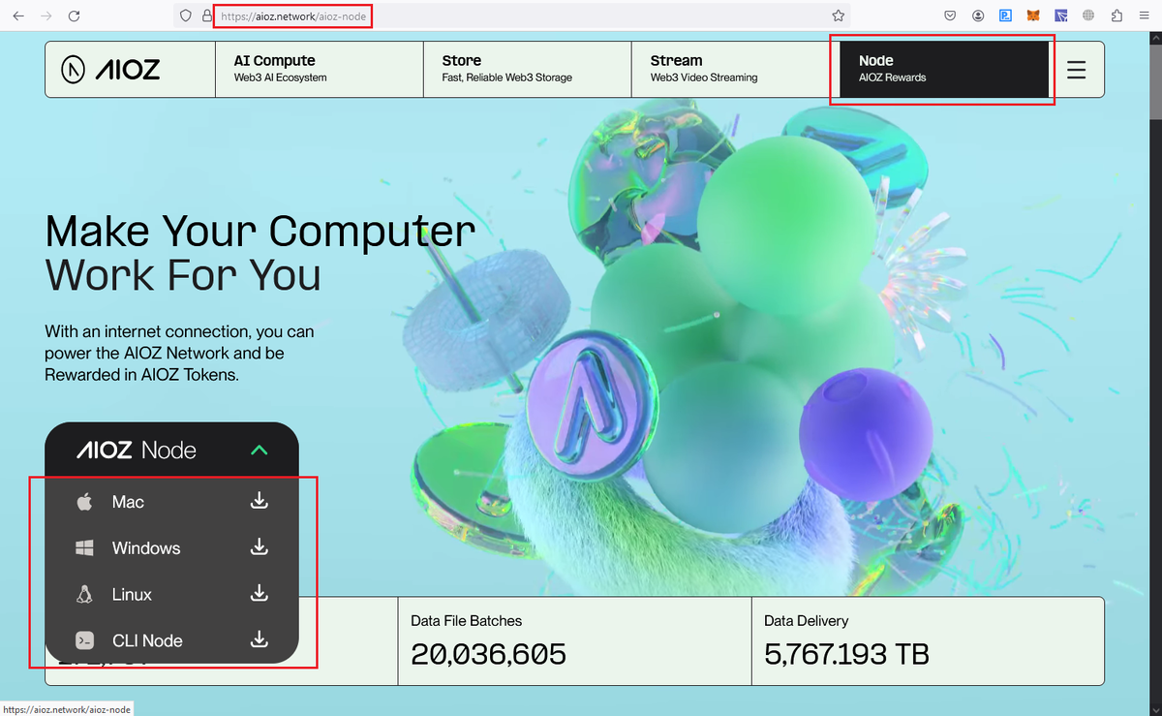Image resolution: width=1162 pixels, height=716 pixels.
Task: Click the 'Data Delivery' label
Action: pyautogui.click(x=806, y=620)
